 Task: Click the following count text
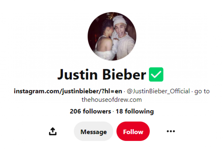(135, 111)
